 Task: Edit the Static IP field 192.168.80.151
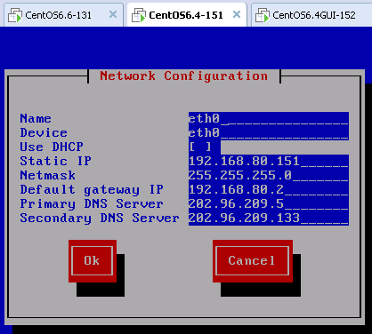pyautogui.click(x=269, y=161)
